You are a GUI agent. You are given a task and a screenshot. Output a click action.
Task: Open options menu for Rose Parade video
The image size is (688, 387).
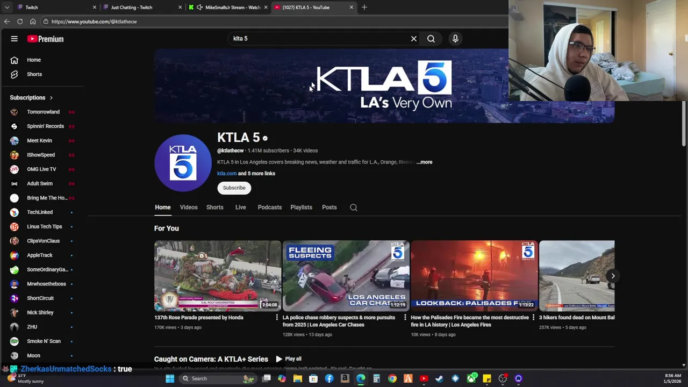tap(277, 318)
